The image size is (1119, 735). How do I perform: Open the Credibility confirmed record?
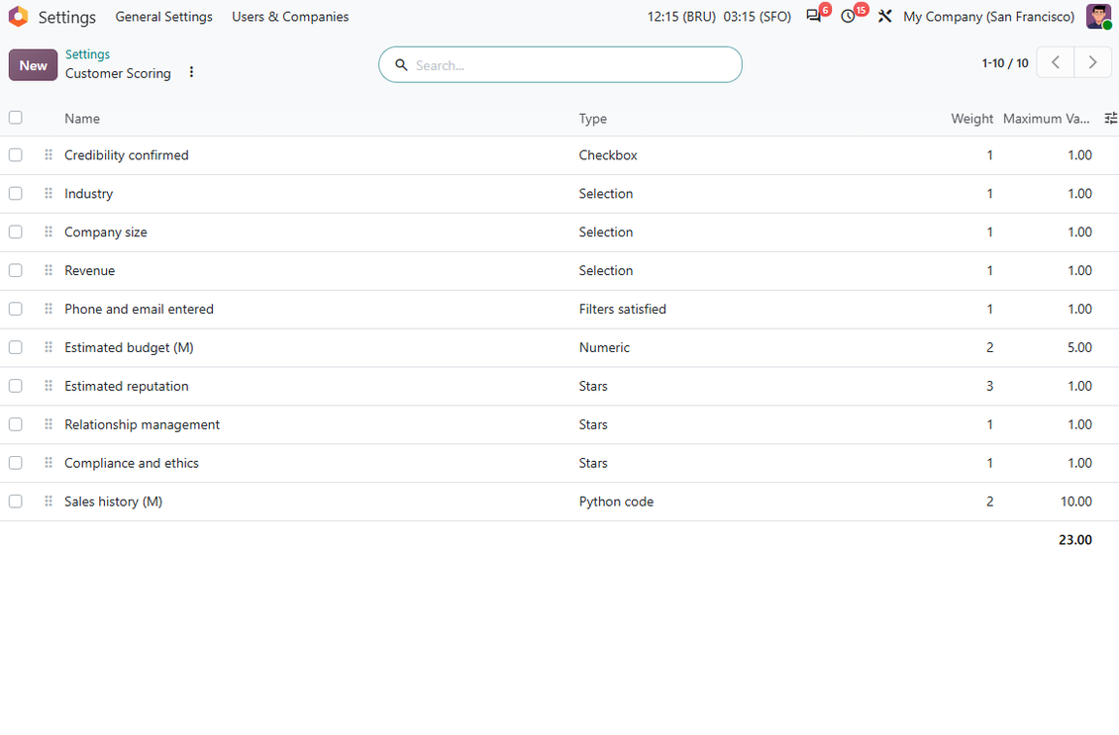tap(127, 154)
